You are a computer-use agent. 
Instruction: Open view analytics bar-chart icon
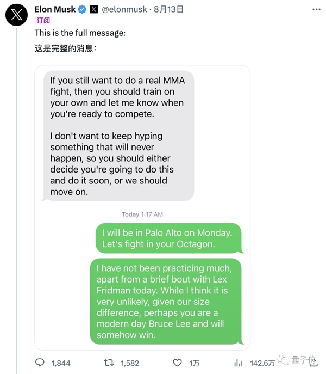[x=238, y=363]
